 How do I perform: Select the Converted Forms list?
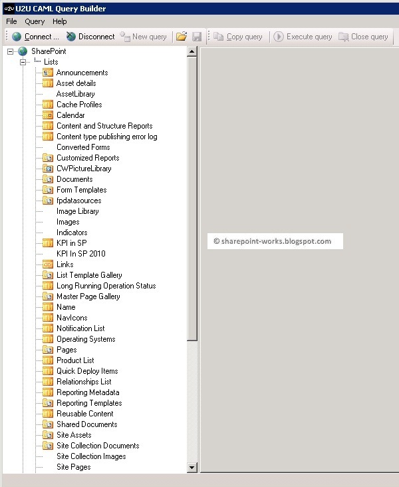click(x=83, y=147)
